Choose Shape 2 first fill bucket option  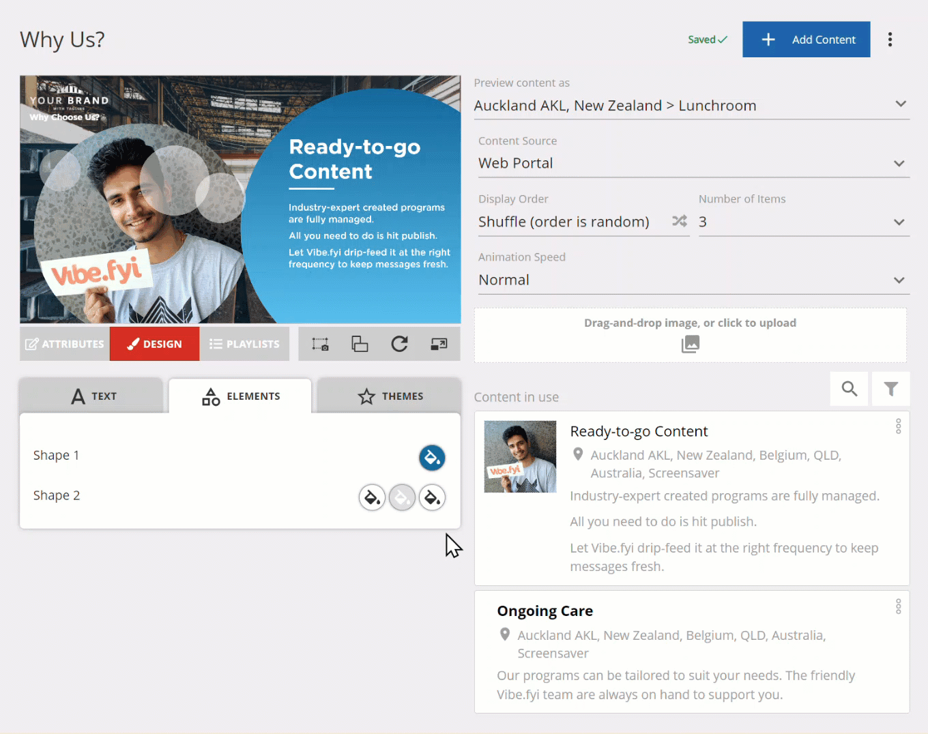coord(372,498)
